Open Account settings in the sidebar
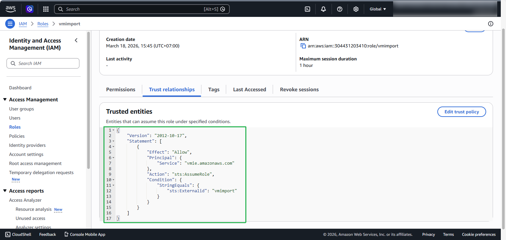This screenshot has width=506, height=240. [x=26, y=154]
